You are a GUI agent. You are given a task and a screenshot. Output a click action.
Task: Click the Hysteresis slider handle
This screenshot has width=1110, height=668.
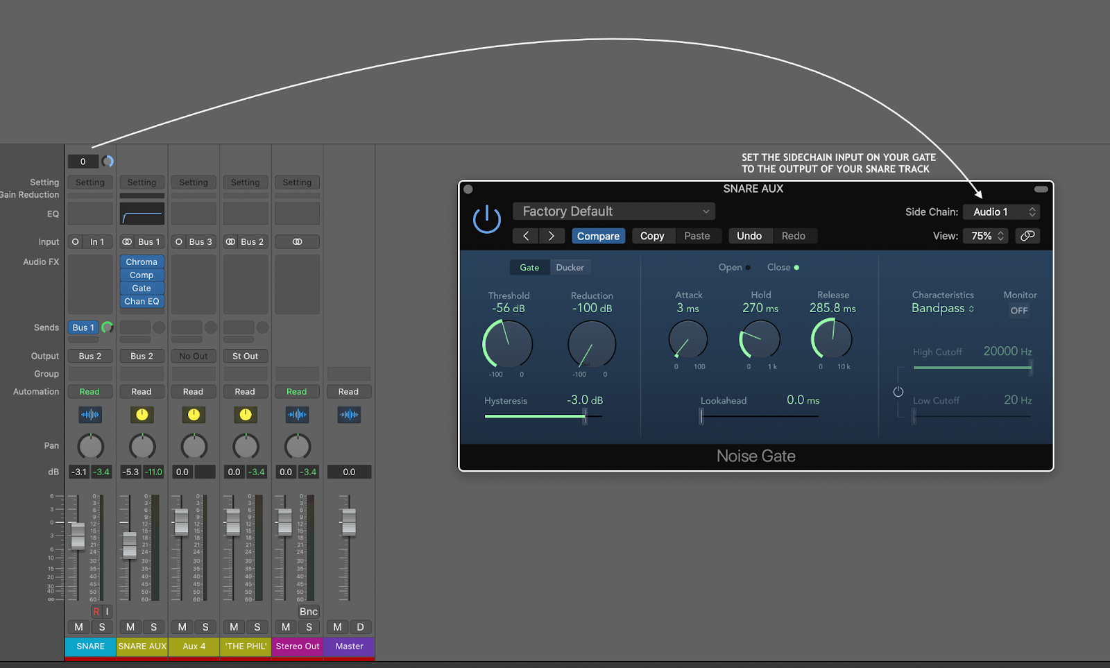585,416
